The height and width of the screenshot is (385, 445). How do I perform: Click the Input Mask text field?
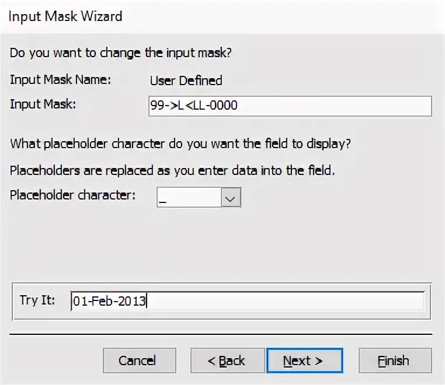290,106
